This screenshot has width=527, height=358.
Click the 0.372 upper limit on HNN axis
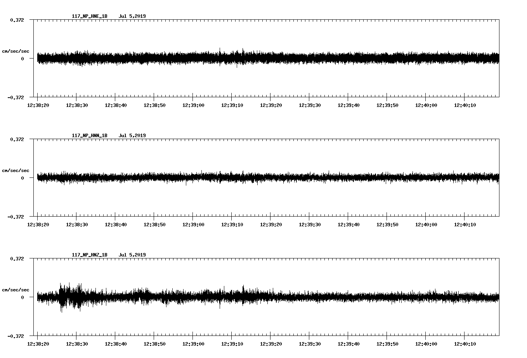pyautogui.click(x=17, y=139)
